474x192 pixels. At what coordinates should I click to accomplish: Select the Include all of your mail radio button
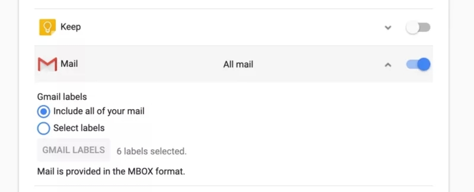click(43, 112)
